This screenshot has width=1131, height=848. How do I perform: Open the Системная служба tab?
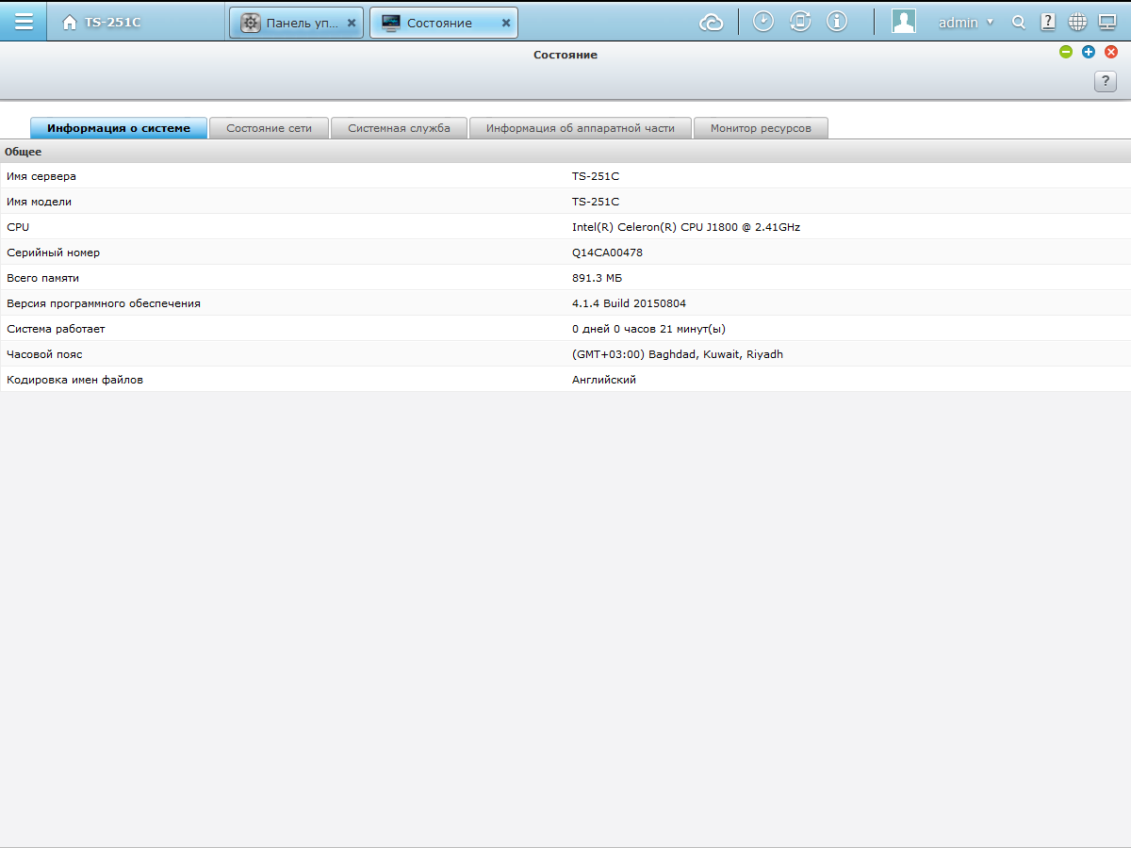[399, 128]
